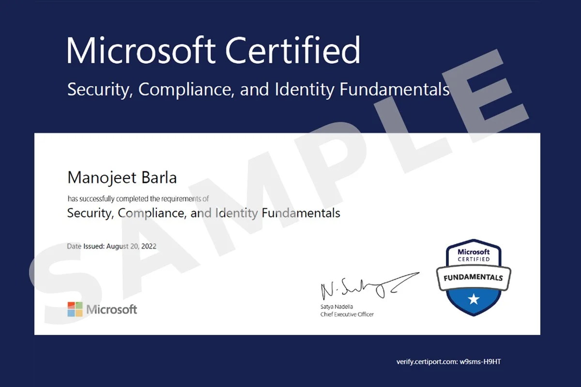Open the verify.certiport.com link

427,361
